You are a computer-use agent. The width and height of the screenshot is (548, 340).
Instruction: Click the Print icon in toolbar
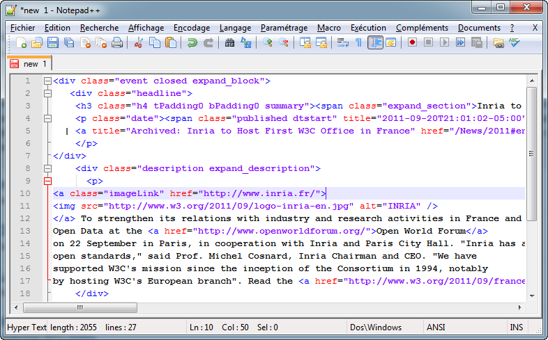(117, 43)
